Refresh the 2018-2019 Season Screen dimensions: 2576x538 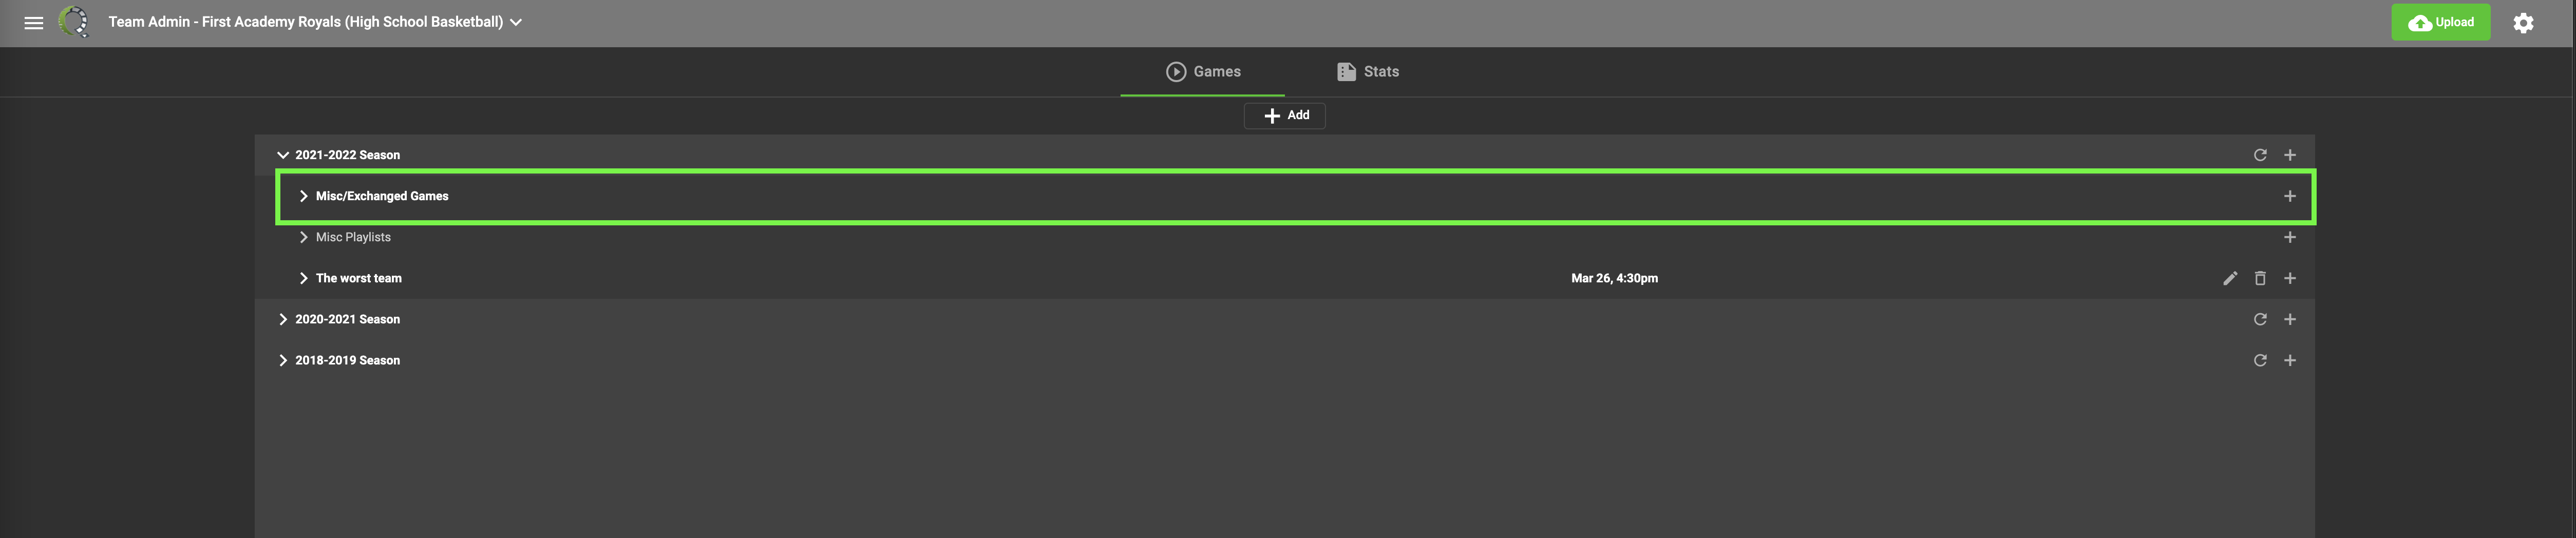point(2259,360)
